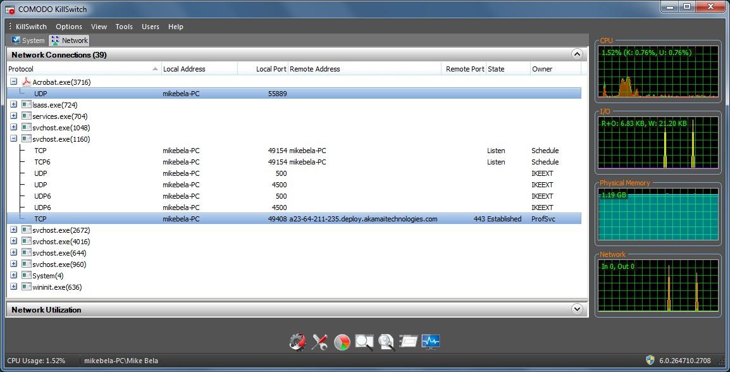Sort by the Protocol column header
Image resolution: width=730 pixels, height=372 pixels.
[84, 69]
